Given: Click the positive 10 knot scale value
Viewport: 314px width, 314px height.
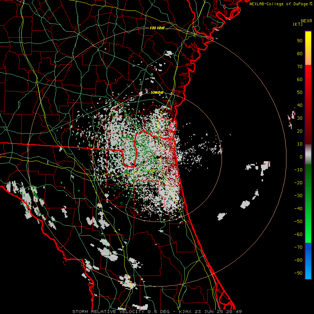Looking at the screenshot, I should point(300,144).
